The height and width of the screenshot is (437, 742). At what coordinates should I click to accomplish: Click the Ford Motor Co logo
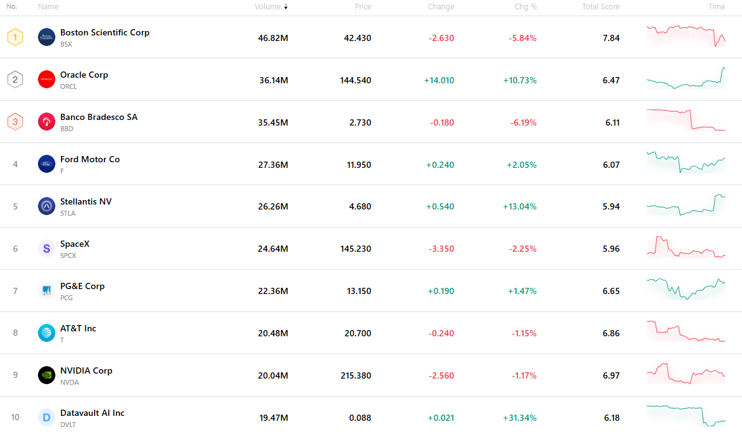click(x=47, y=164)
